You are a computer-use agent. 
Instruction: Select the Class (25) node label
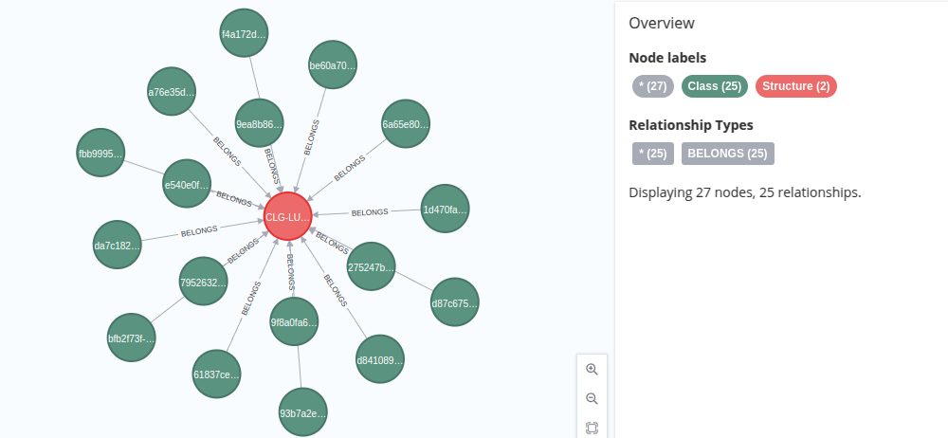coord(714,86)
